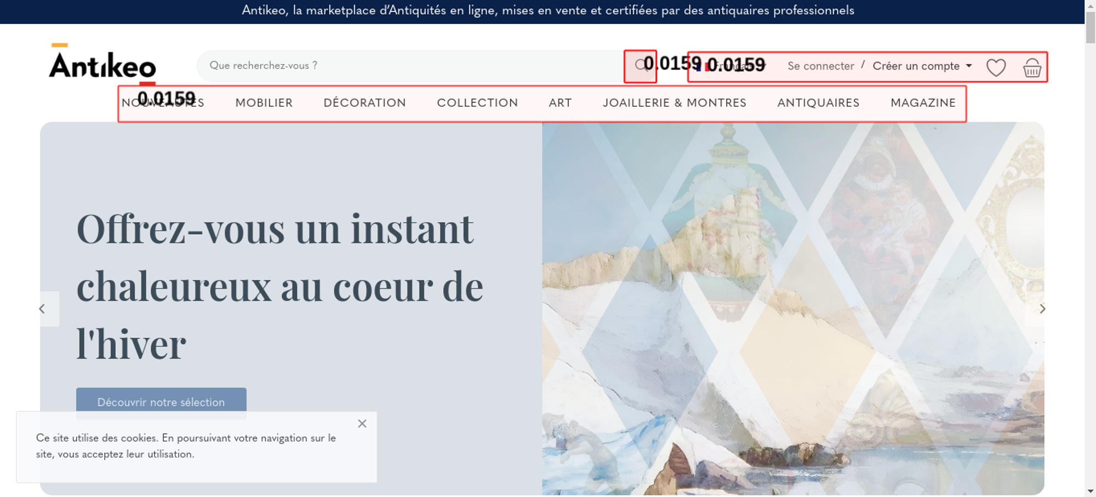This screenshot has height=497, width=1096.
Task: Open the language selector with flag
Action: pos(732,66)
